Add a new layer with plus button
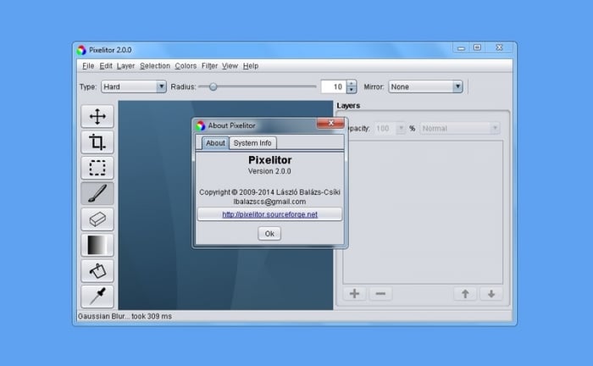 pos(354,294)
